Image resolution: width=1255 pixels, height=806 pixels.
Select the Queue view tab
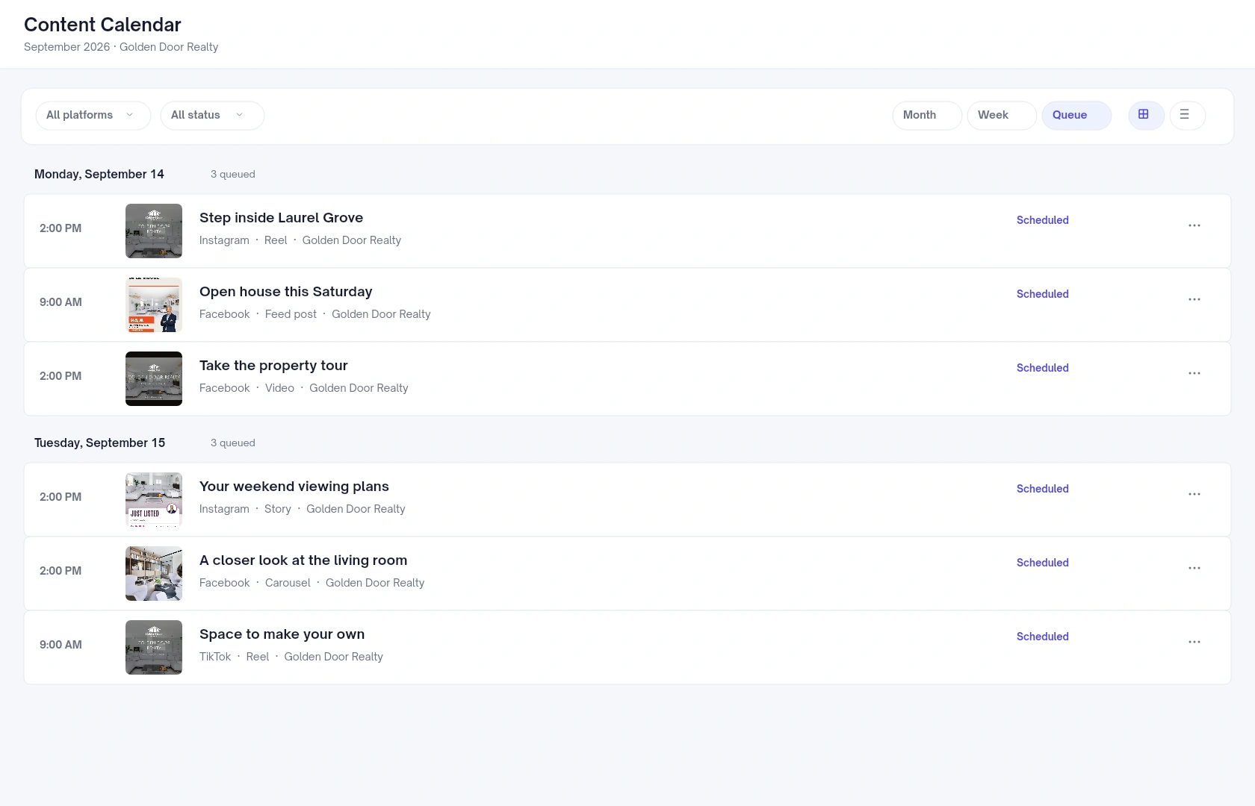pyautogui.click(x=1076, y=115)
